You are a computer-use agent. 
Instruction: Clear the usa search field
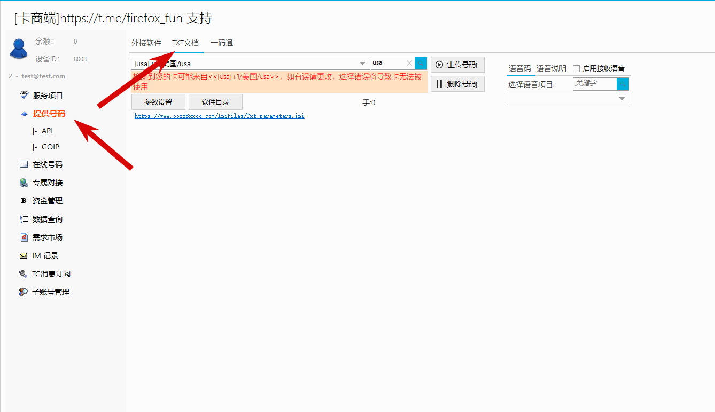(x=409, y=63)
